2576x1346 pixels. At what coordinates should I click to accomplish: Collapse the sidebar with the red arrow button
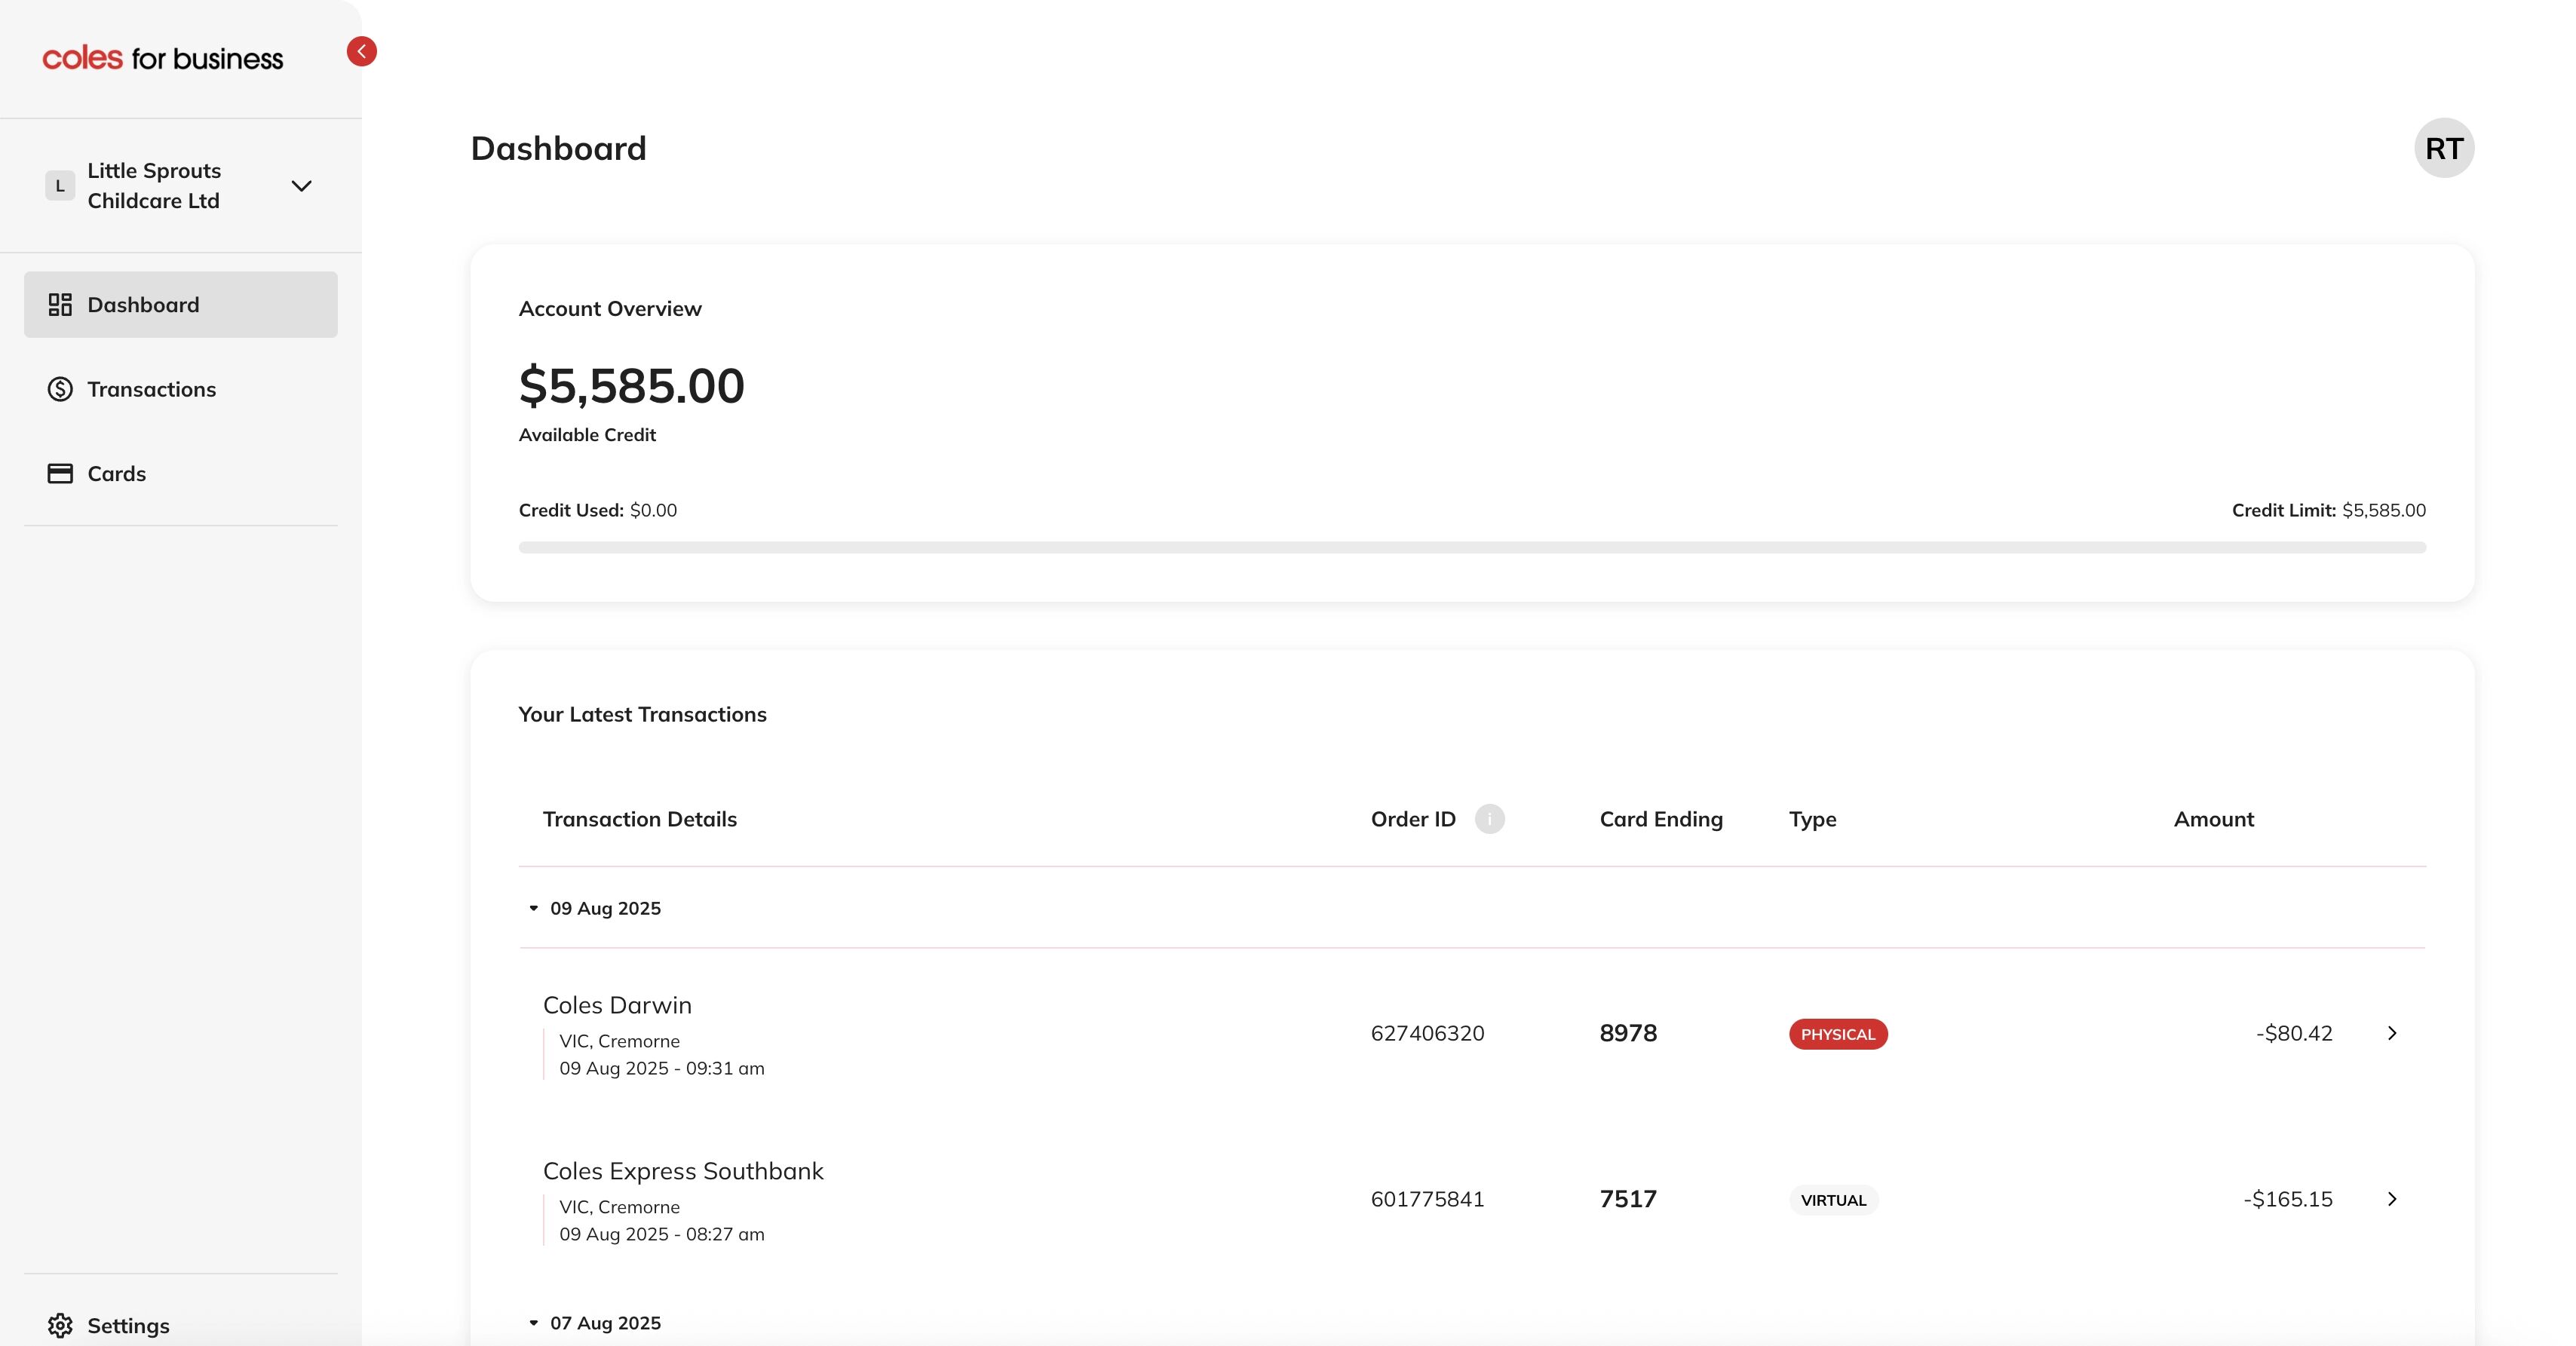(x=361, y=51)
